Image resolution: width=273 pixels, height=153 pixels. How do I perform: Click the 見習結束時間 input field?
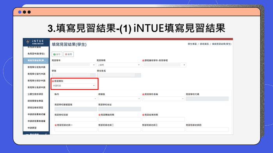coord(163,119)
